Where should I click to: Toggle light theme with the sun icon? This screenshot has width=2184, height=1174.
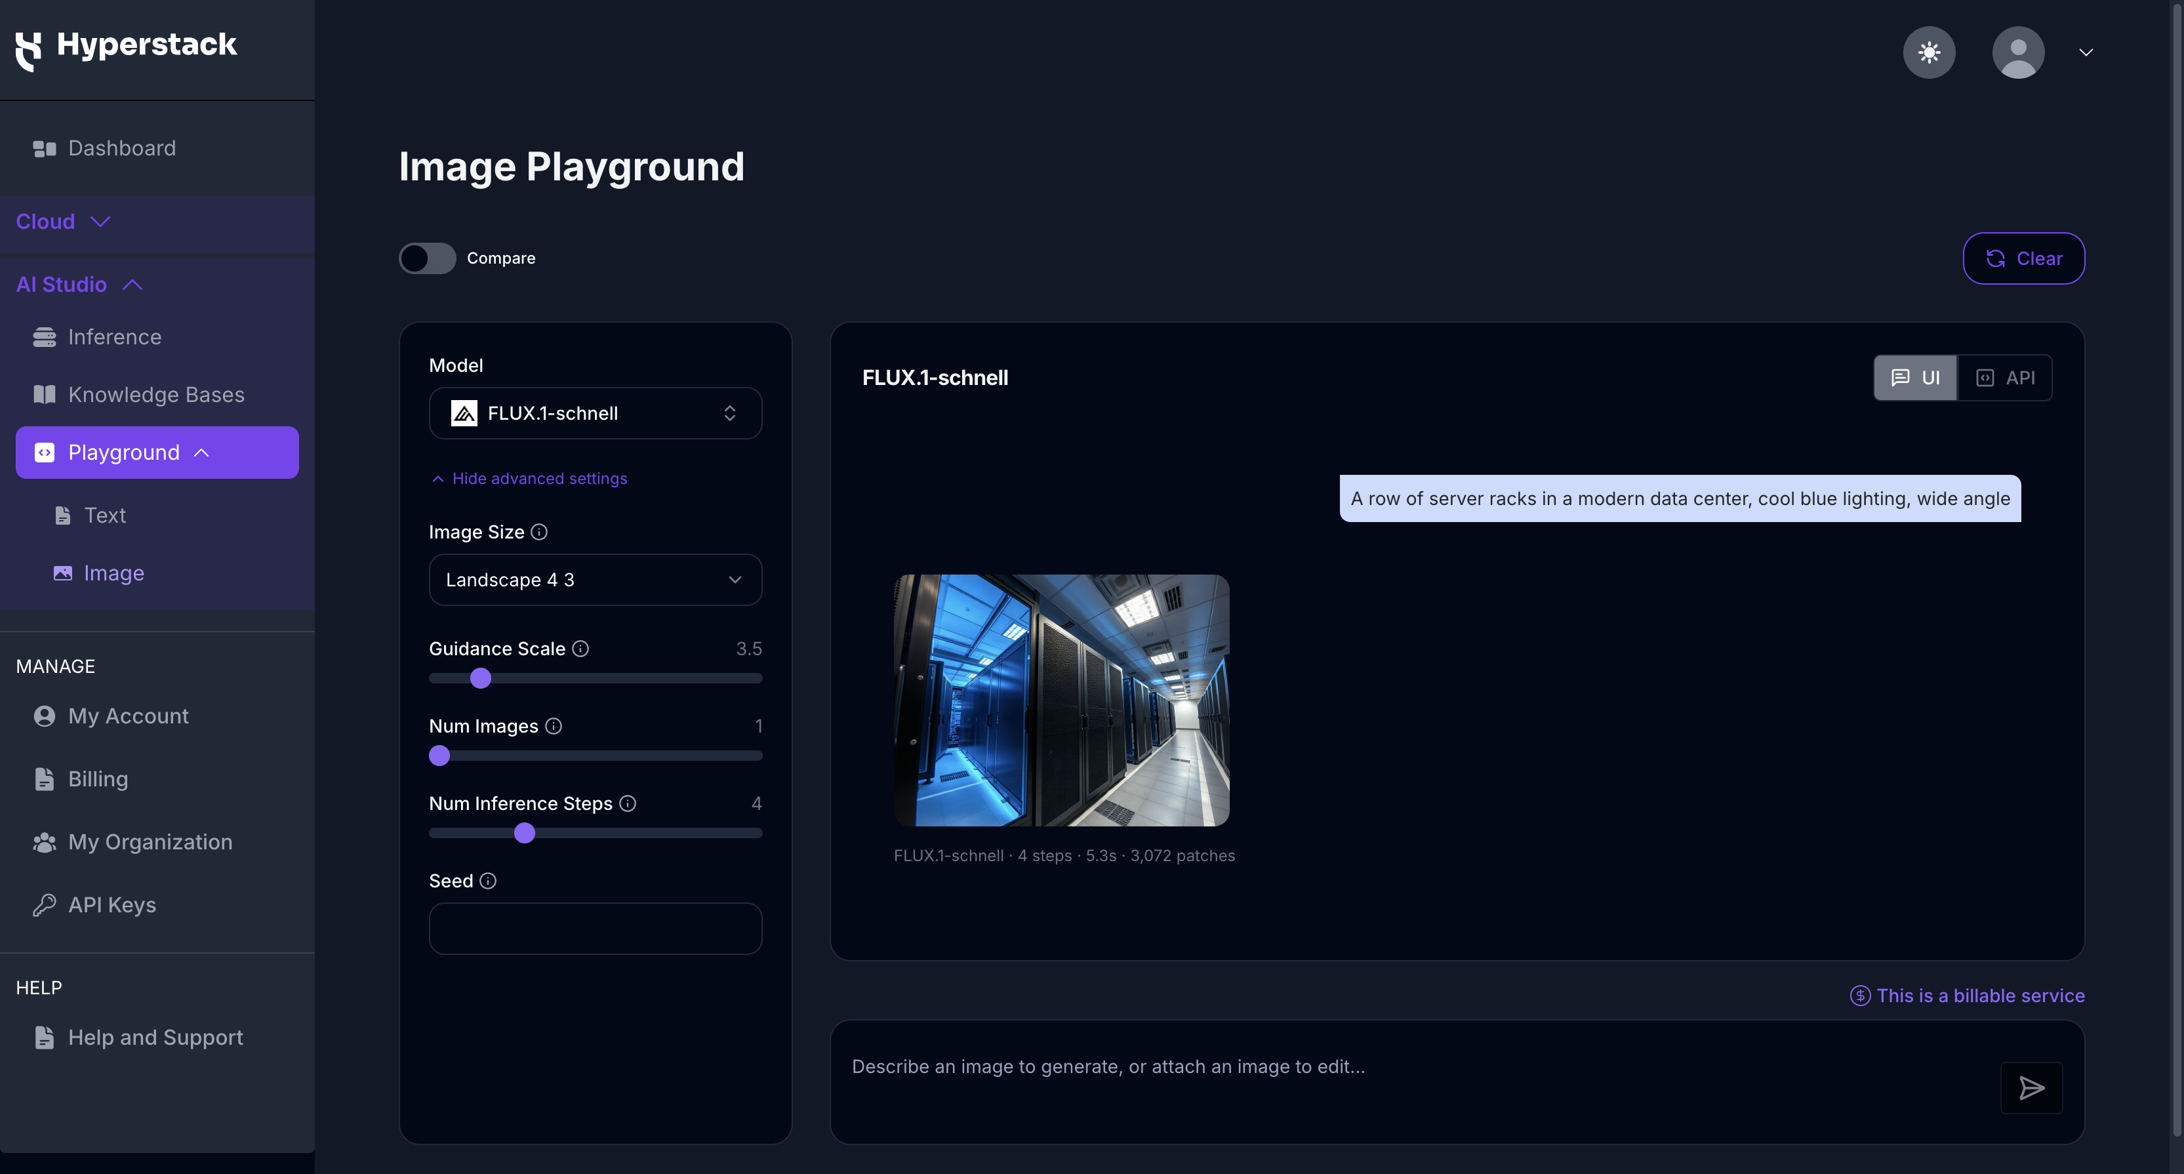1929,52
